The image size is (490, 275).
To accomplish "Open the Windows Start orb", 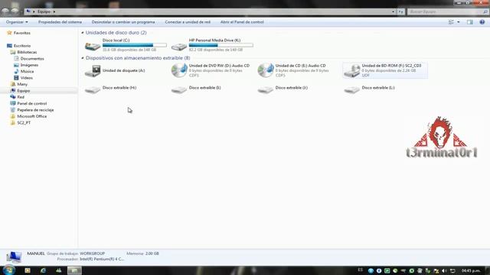I will [x=8, y=270].
